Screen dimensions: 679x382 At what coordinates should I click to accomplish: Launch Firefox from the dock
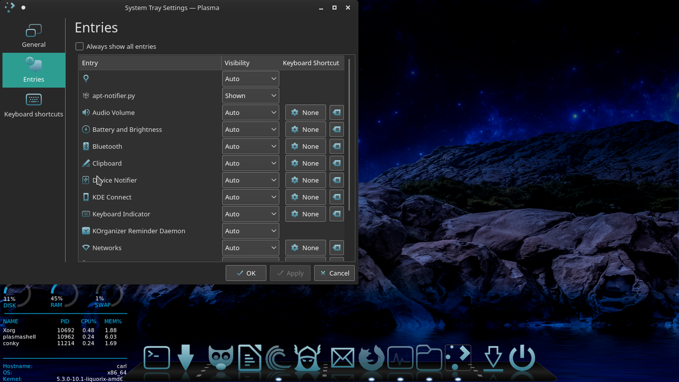click(371, 358)
